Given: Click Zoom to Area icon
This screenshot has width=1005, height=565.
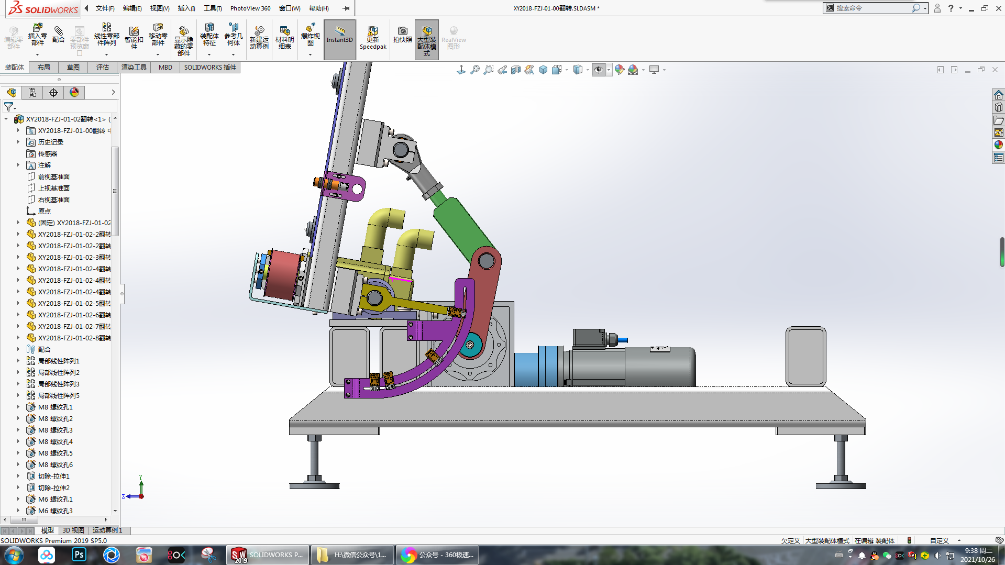Looking at the screenshot, I should (x=488, y=70).
